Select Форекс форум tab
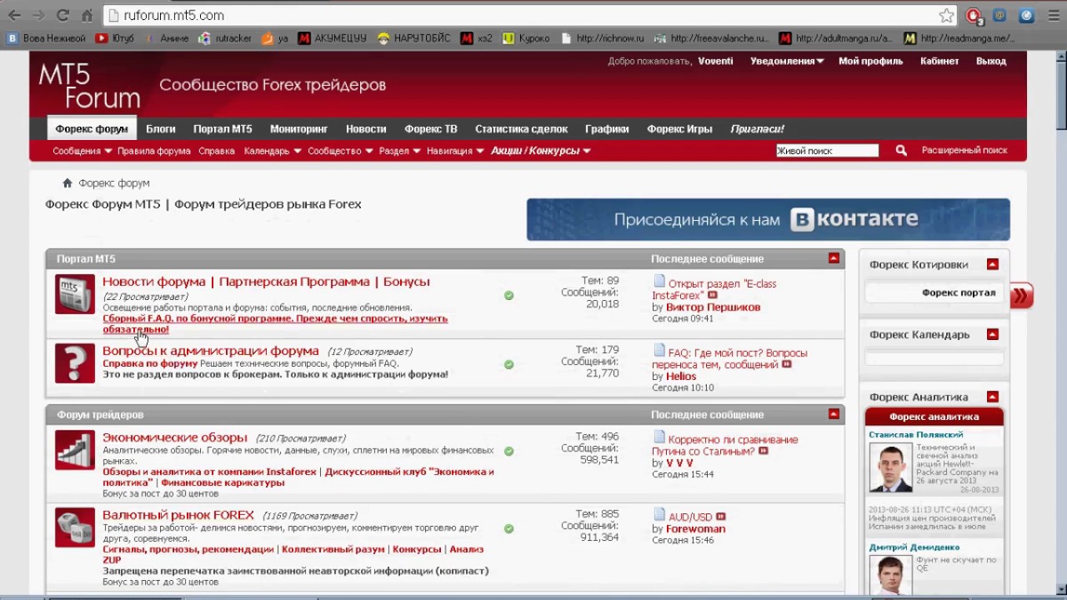This screenshot has height=600, width=1067. point(92,129)
